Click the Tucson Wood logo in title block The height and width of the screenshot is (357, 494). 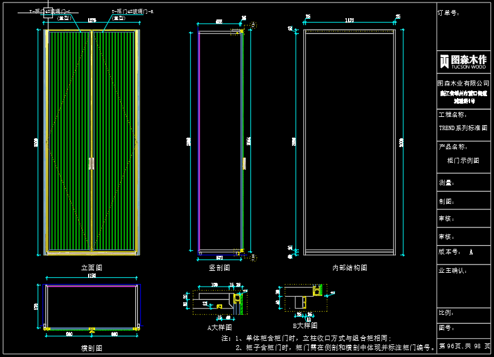463,61
